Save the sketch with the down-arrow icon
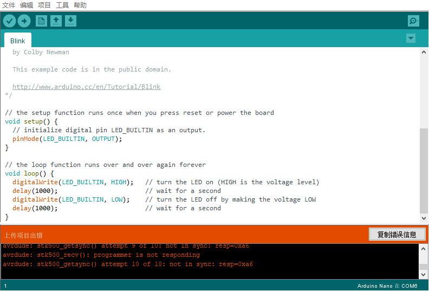429x291 pixels. (x=70, y=21)
